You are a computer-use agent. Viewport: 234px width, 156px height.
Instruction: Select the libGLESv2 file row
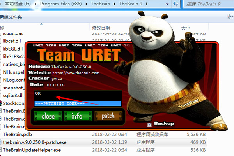(13, 56)
